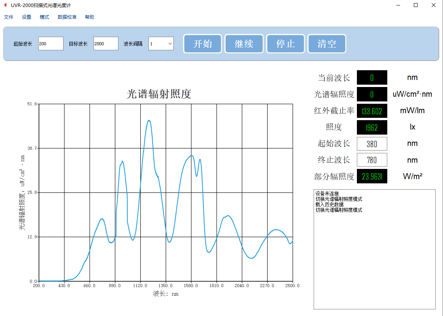This screenshot has height=316, width=443.
Task: Open the 帮助 menu
Action: (90, 17)
